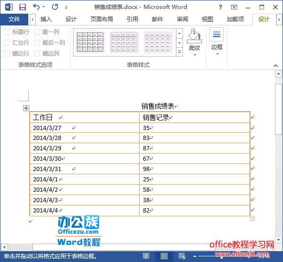Collapse the ribbon with the caret
The height and width of the screenshot is (262, 283).
coord(275,65)
